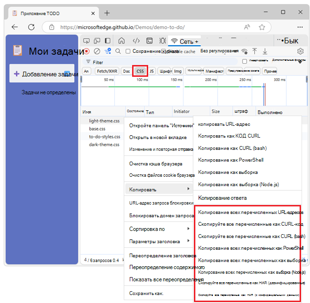Expand the Копировать submenu
310x303 pixels.
(x=159, y=189)
